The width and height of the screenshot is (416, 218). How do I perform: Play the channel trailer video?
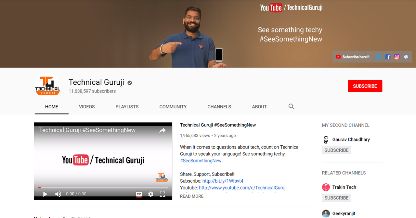(x=45, y=194)
